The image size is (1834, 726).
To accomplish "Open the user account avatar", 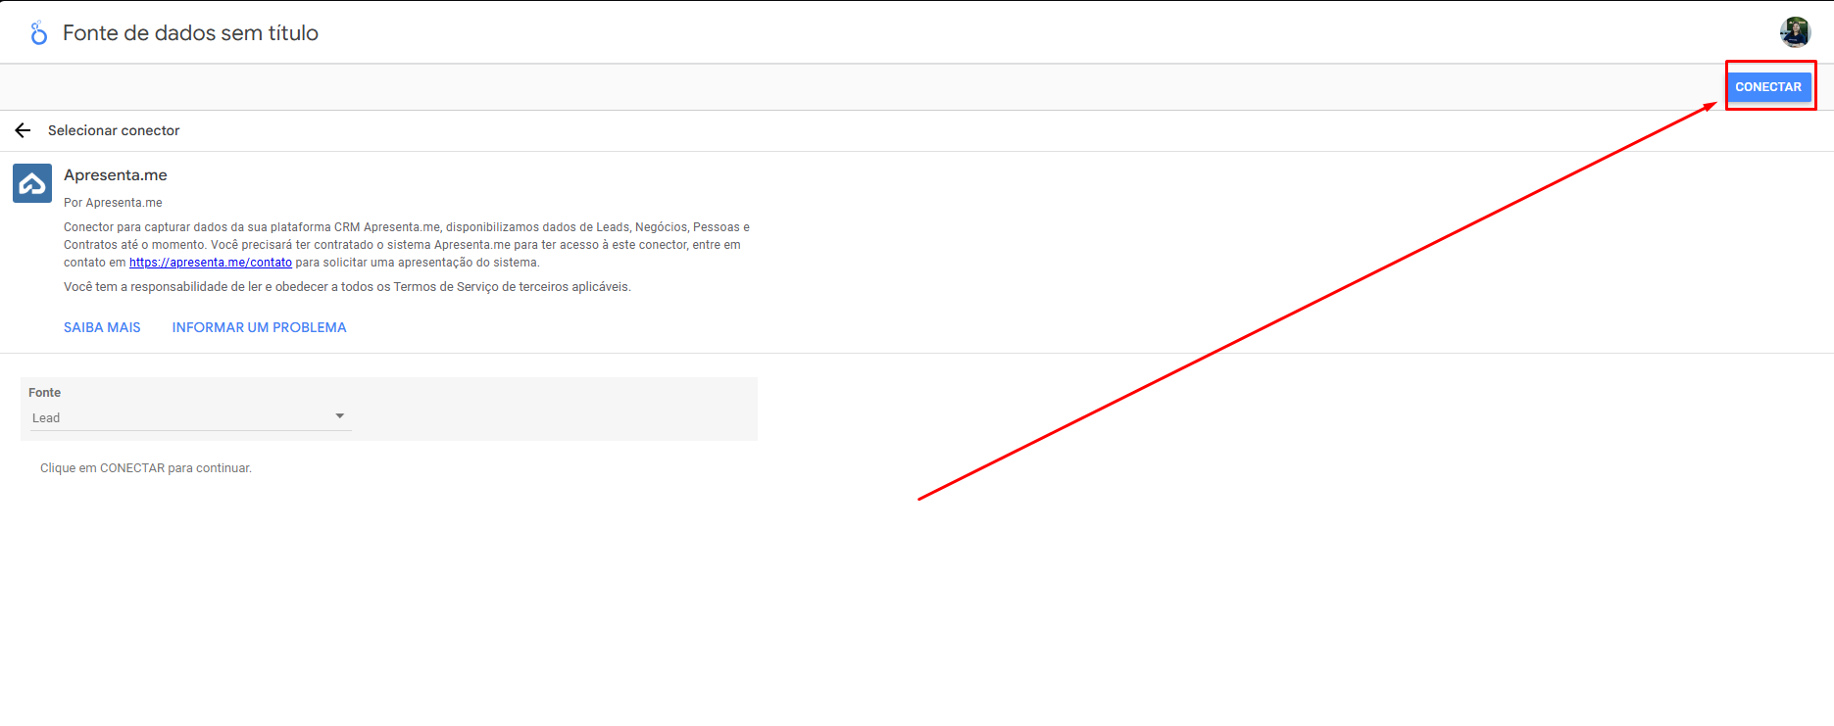I will (x=1795, y=32).
